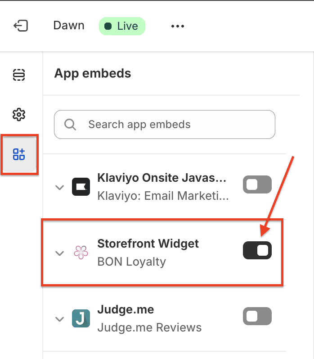Click the Live status badge
314x359 pixels.
tap(122, 26)
